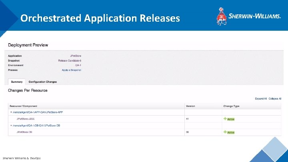This screenshot has width=288, height=162.
Task: Click the Changes Per Resource heading
Action: pyautogui.click(x=28, y=90)
